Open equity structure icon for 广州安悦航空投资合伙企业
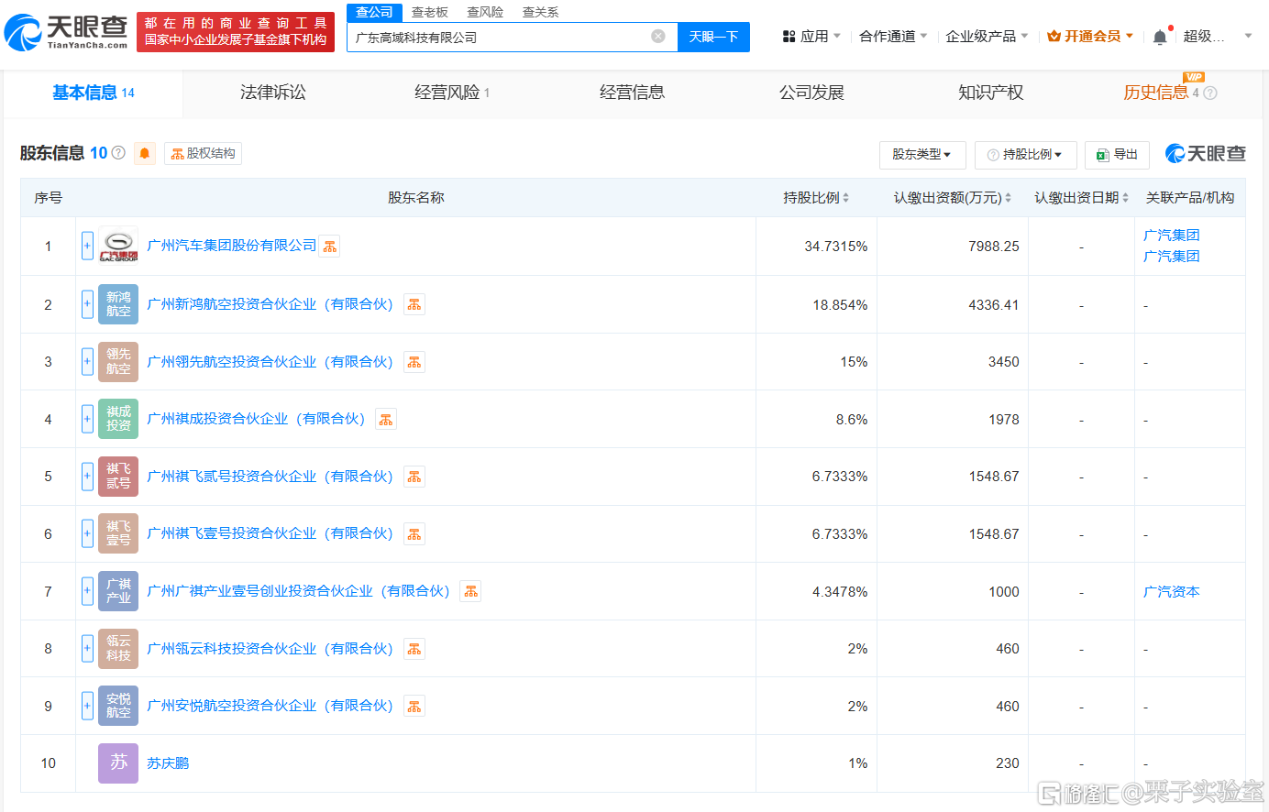Screen dimensions: 1269x812 pyautogui.click(x=414, y=706)
